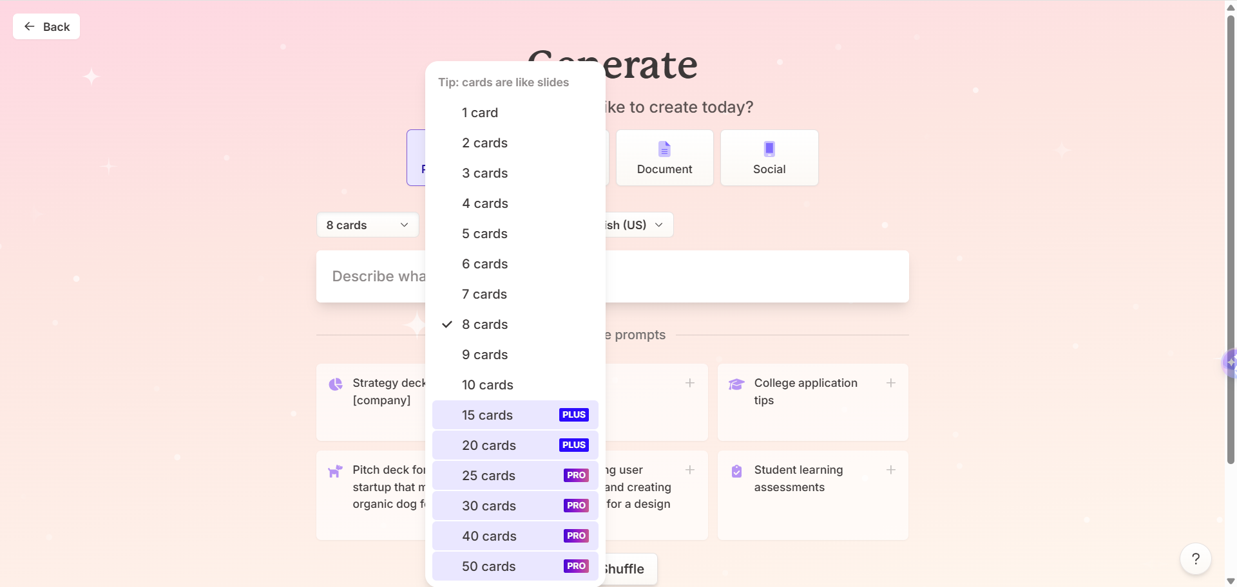Click the graduation cap icon for College application tips
The image size is (1237, 587).
(x=736, y=384)
